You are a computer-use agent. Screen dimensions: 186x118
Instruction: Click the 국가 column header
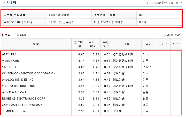tap(149, 44)
